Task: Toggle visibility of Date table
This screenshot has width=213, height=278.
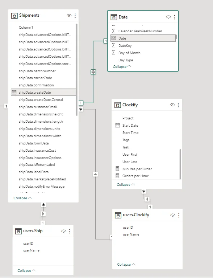Action: click(x=168, y=17)
